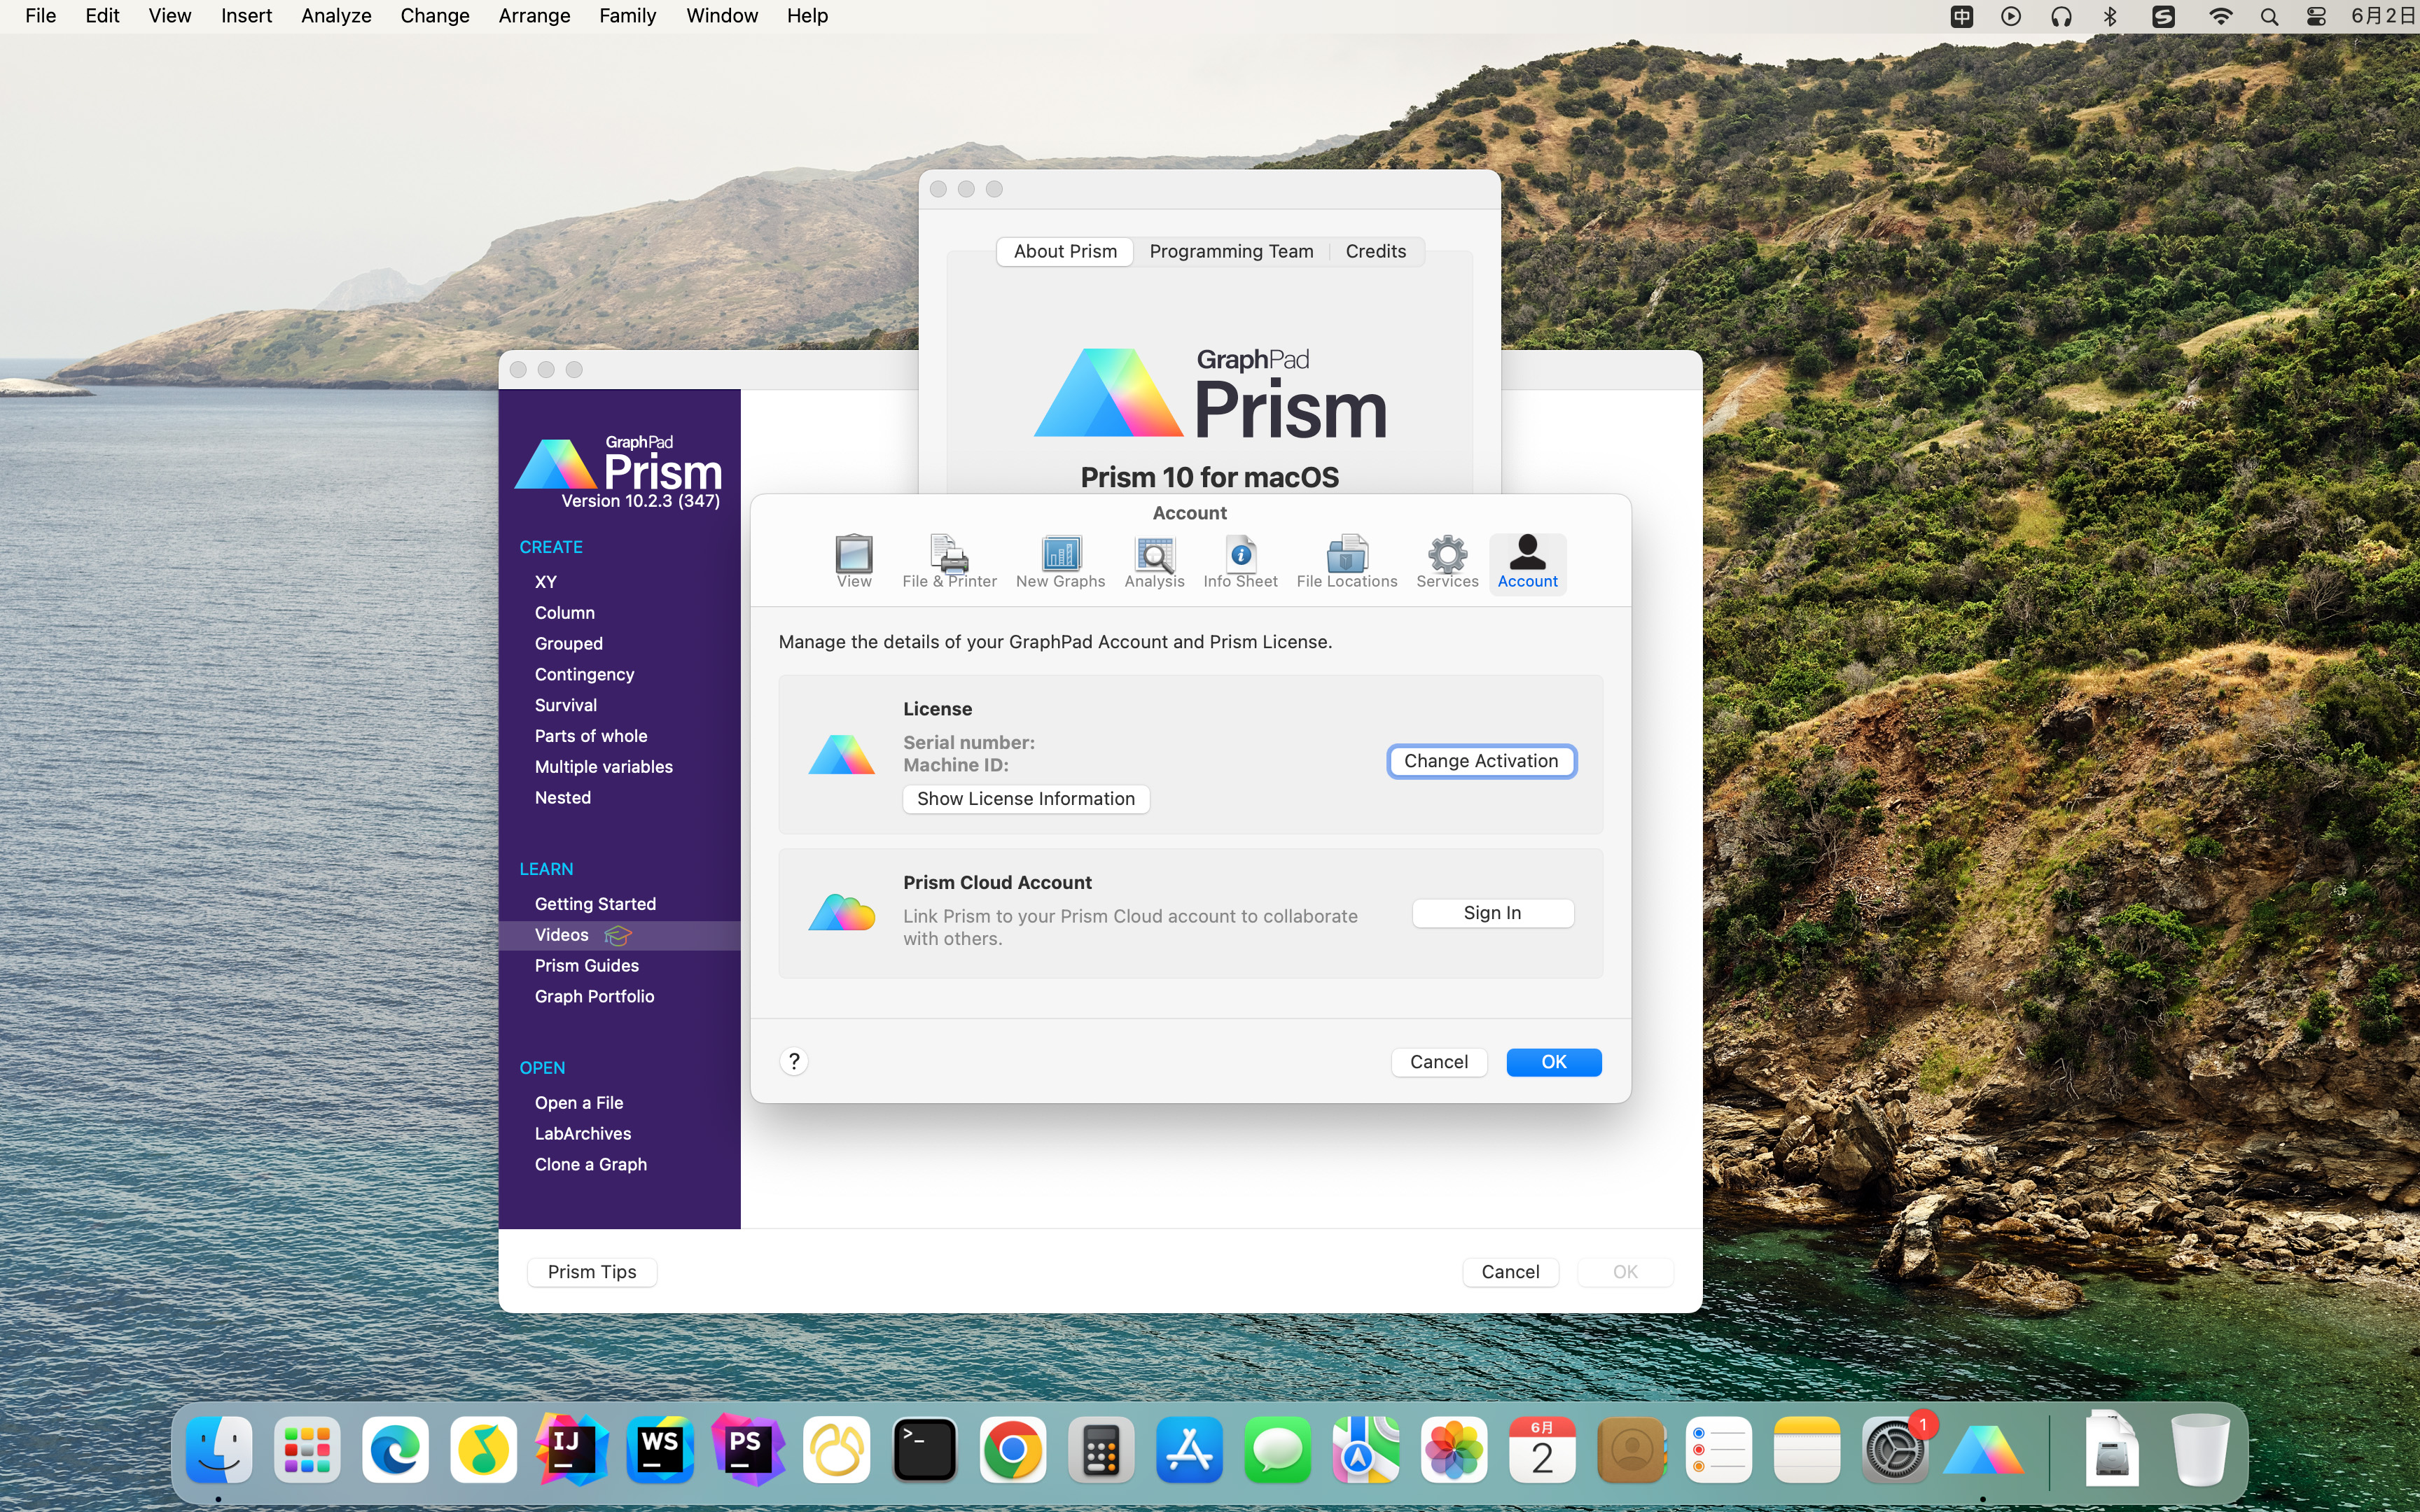The height and width of the screenshot is (1512, 2420).
Task: Open Launchpad from the dock
Action: click(x=307, y=1449)
